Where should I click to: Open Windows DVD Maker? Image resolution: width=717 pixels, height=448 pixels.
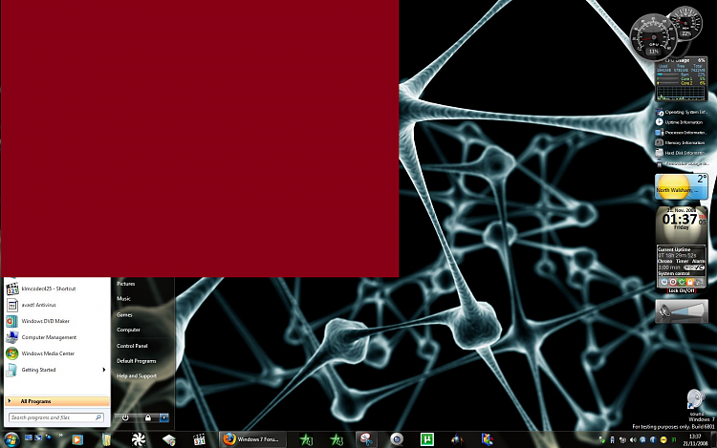coord(56,321)
